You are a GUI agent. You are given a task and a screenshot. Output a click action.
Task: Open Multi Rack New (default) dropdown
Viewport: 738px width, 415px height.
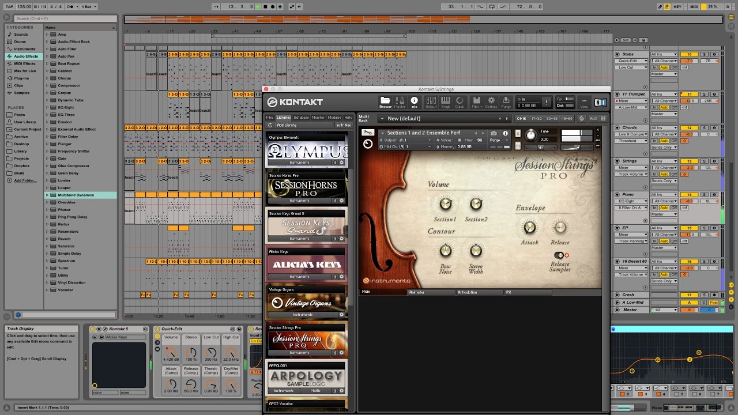444,119
